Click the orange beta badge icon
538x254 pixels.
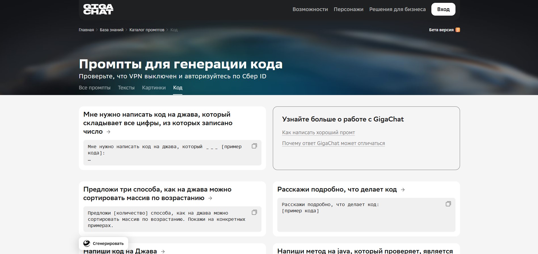coord(458,30)
